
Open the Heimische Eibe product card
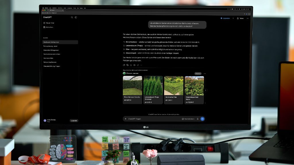(x=174, y=90)
